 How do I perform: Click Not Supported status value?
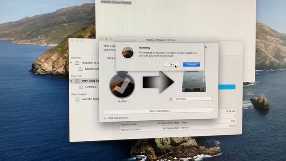[171, 128]
